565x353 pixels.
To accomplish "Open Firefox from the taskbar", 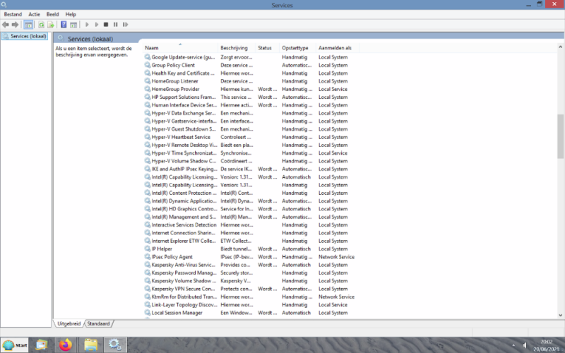I will click(66, 345).
